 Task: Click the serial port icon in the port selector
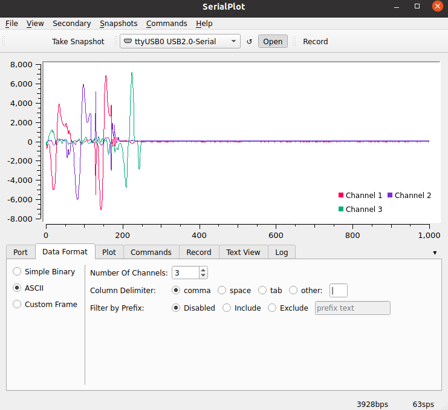pos(128,41)
